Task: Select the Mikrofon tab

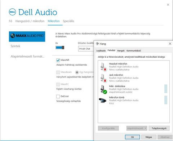Action: pyautogui.click(x=54, y=21)
